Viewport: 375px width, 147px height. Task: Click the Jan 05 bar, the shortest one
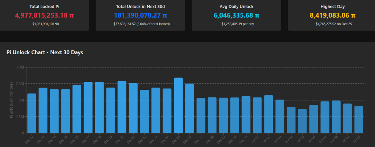302,121
